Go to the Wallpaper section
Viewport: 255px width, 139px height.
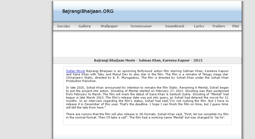[x=109, y=26]
